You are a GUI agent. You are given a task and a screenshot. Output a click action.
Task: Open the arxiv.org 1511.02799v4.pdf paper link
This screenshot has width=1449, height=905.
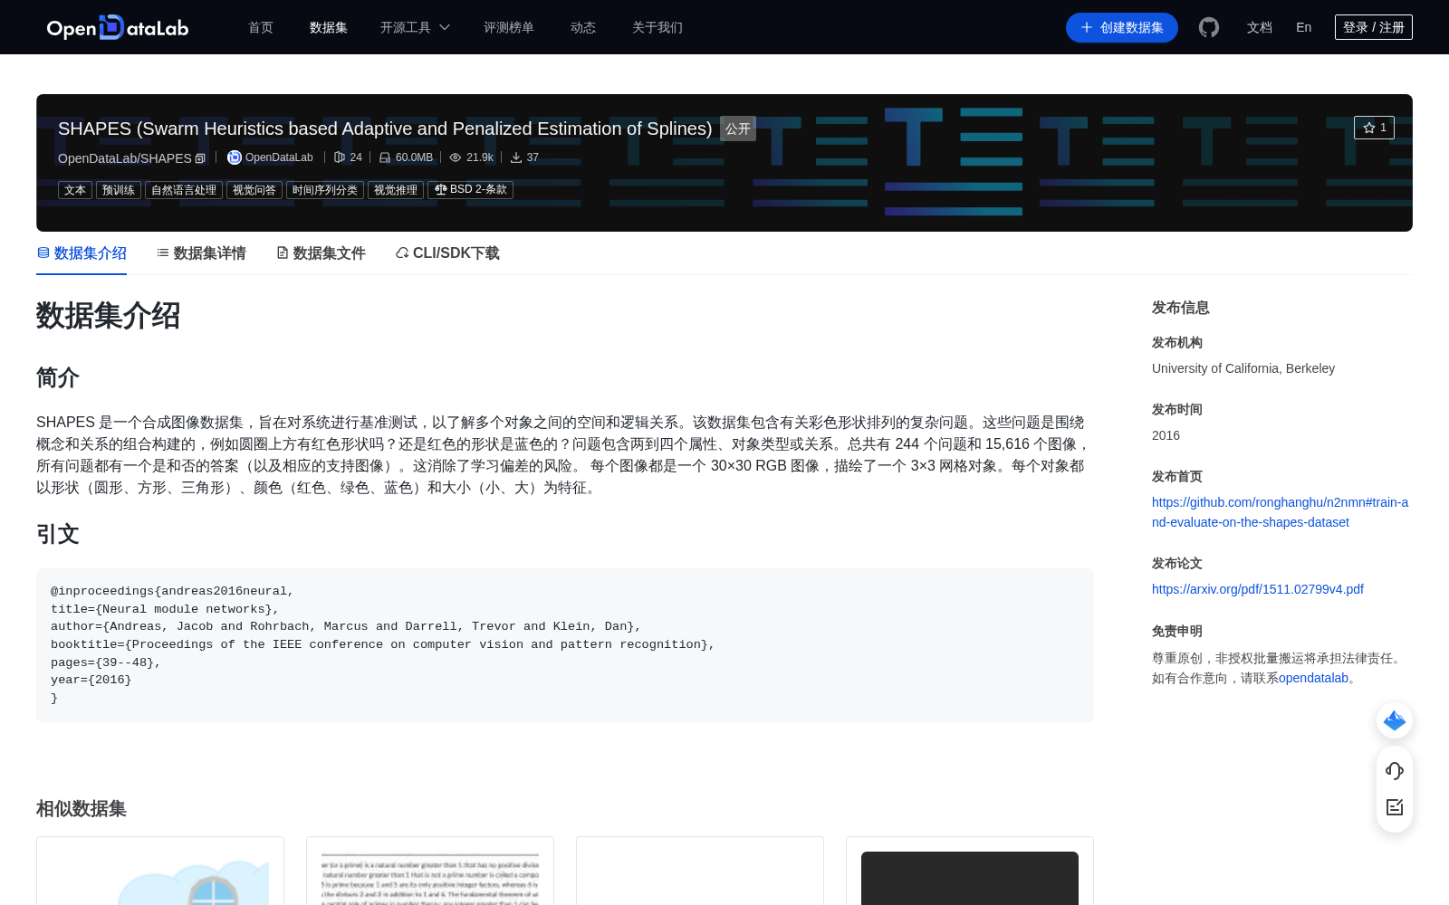coord(1258,589)
